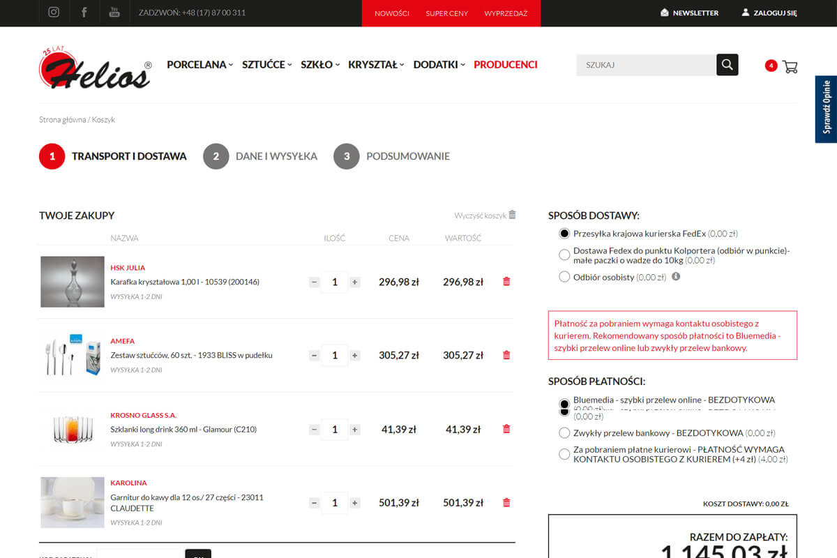Increase quantity of Zestaw sztućców BLISS
Viewport: 837px width, 558px height.
coord(355,355)
